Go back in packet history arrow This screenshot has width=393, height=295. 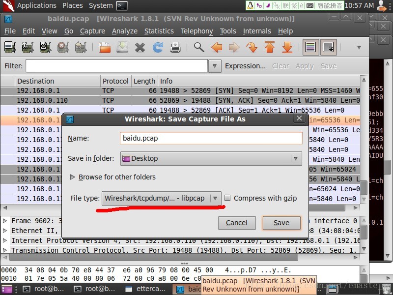pos(217,47)
